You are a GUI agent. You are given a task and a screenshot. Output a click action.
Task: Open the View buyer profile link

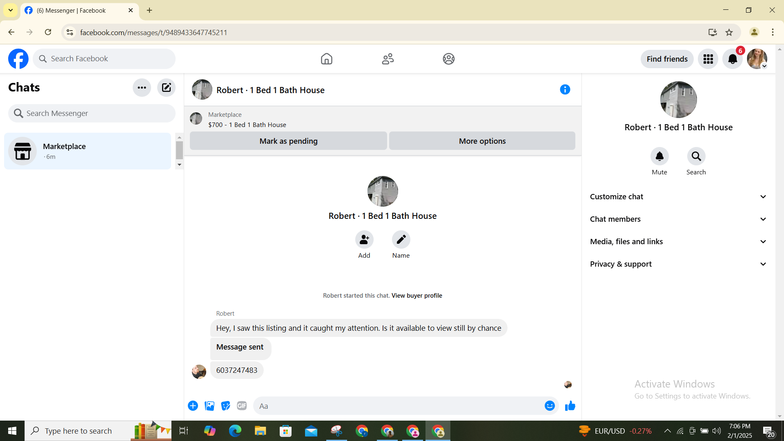pyautogui.click(x=416, y=296)
